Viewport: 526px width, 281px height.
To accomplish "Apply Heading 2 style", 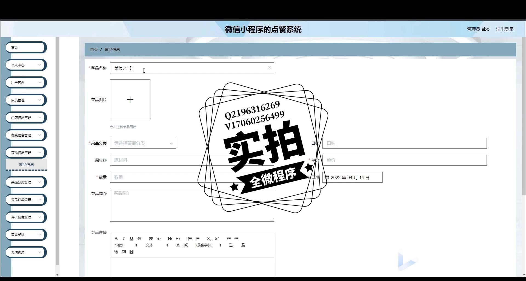I will click(178, 239).
